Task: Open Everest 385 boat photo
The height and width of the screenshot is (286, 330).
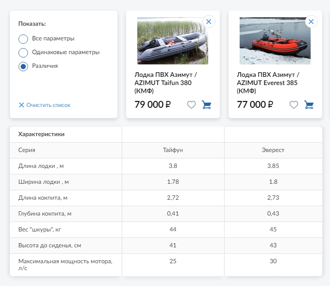Action: point(275,41)
